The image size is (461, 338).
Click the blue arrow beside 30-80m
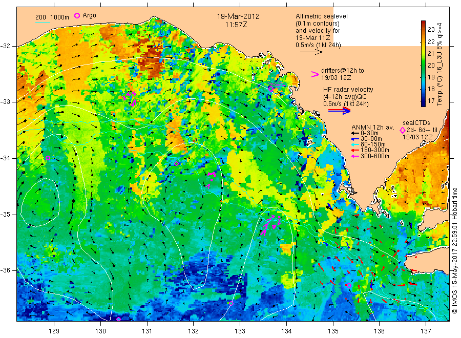355,139
